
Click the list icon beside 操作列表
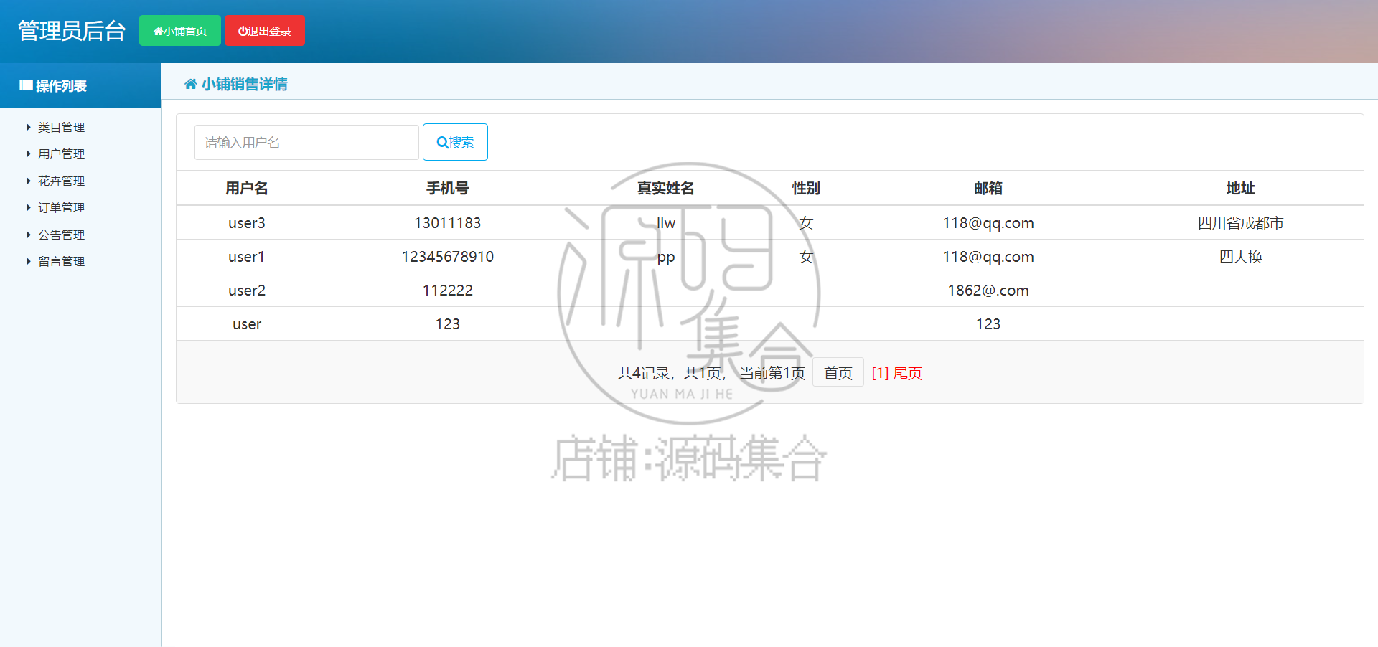[26, 85]
